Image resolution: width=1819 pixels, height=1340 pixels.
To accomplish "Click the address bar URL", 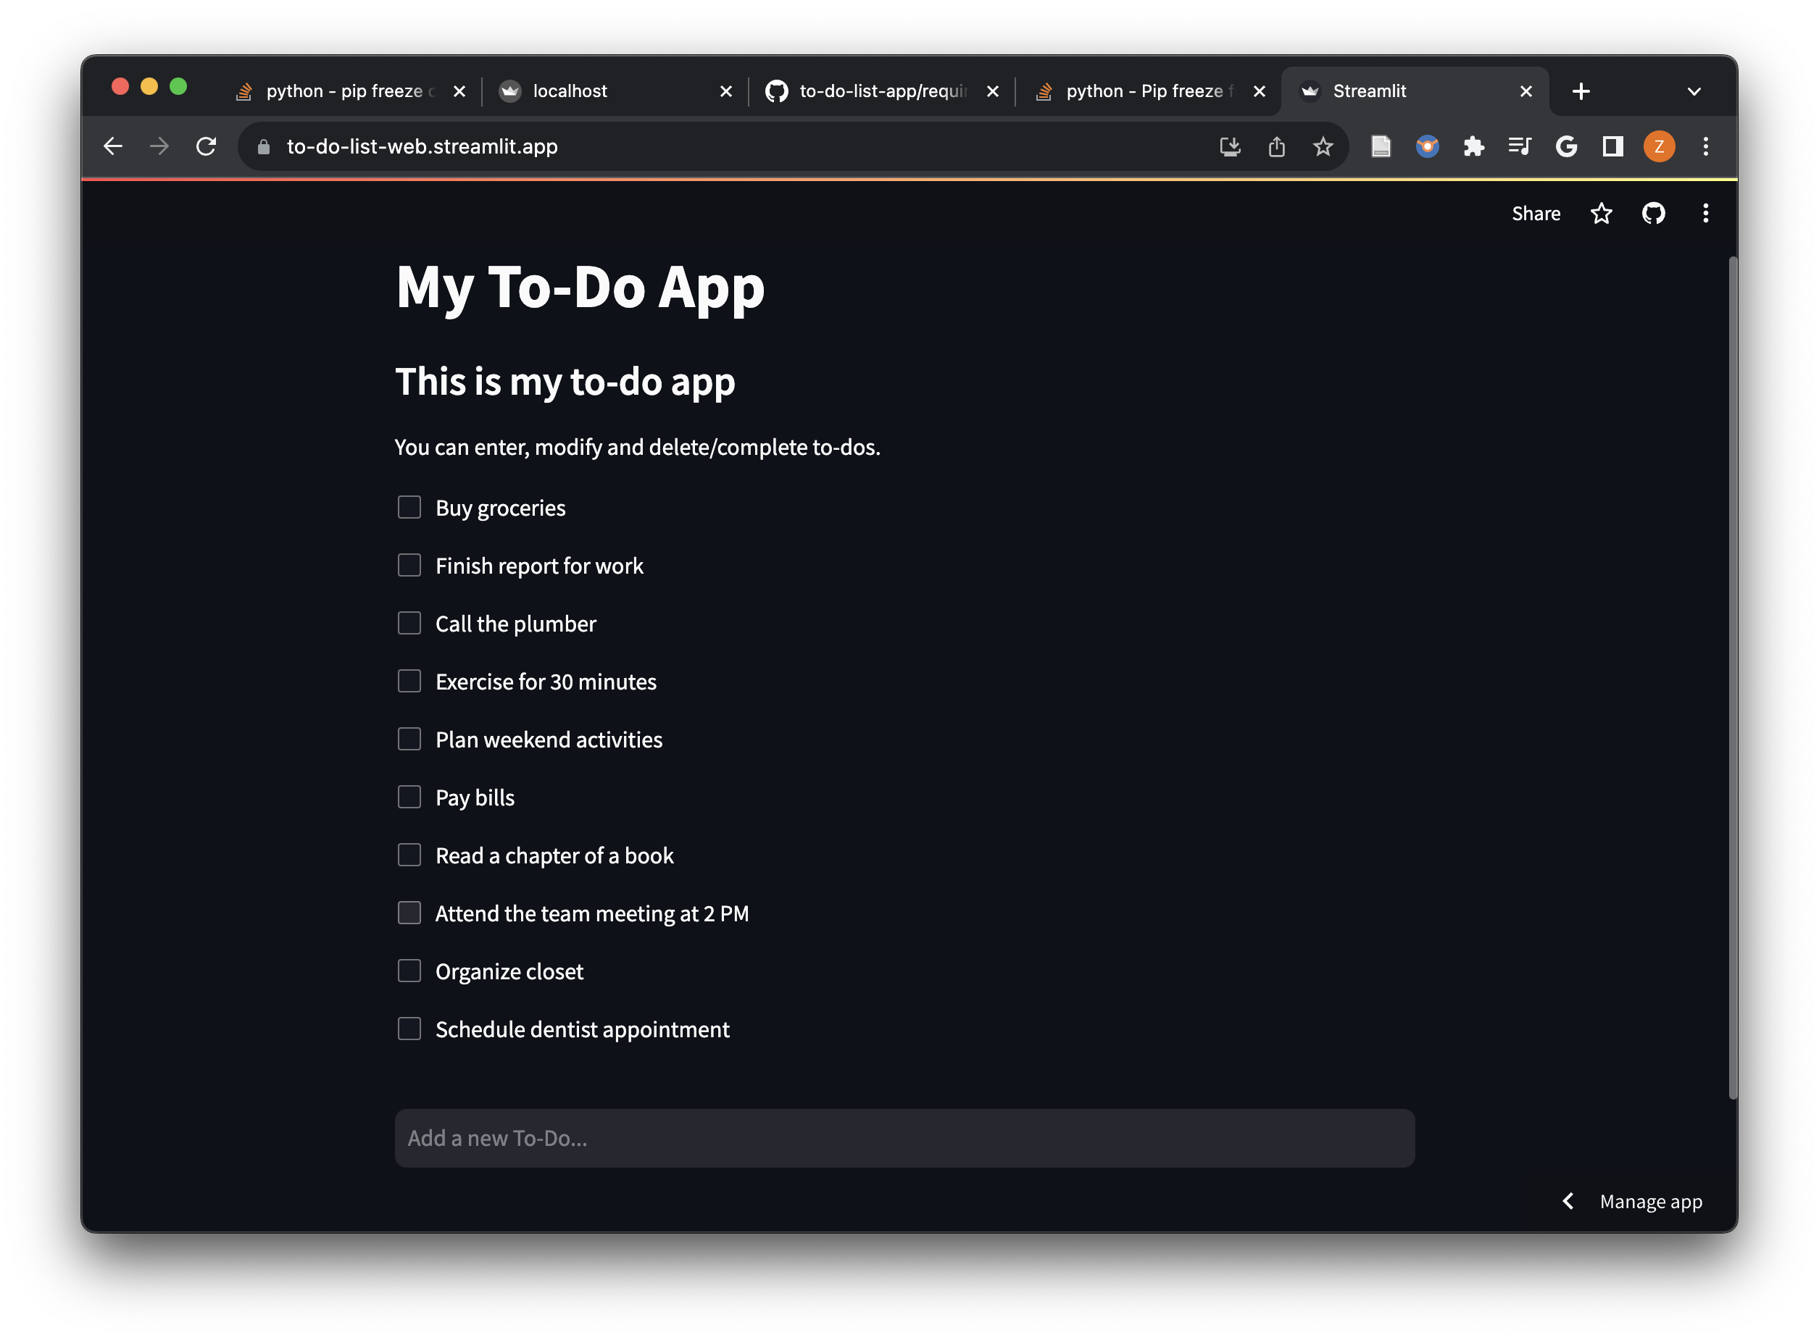I will click(x=423, y=146).
